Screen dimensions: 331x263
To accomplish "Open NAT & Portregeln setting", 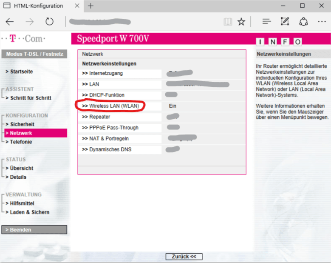I will coord(120,139).
